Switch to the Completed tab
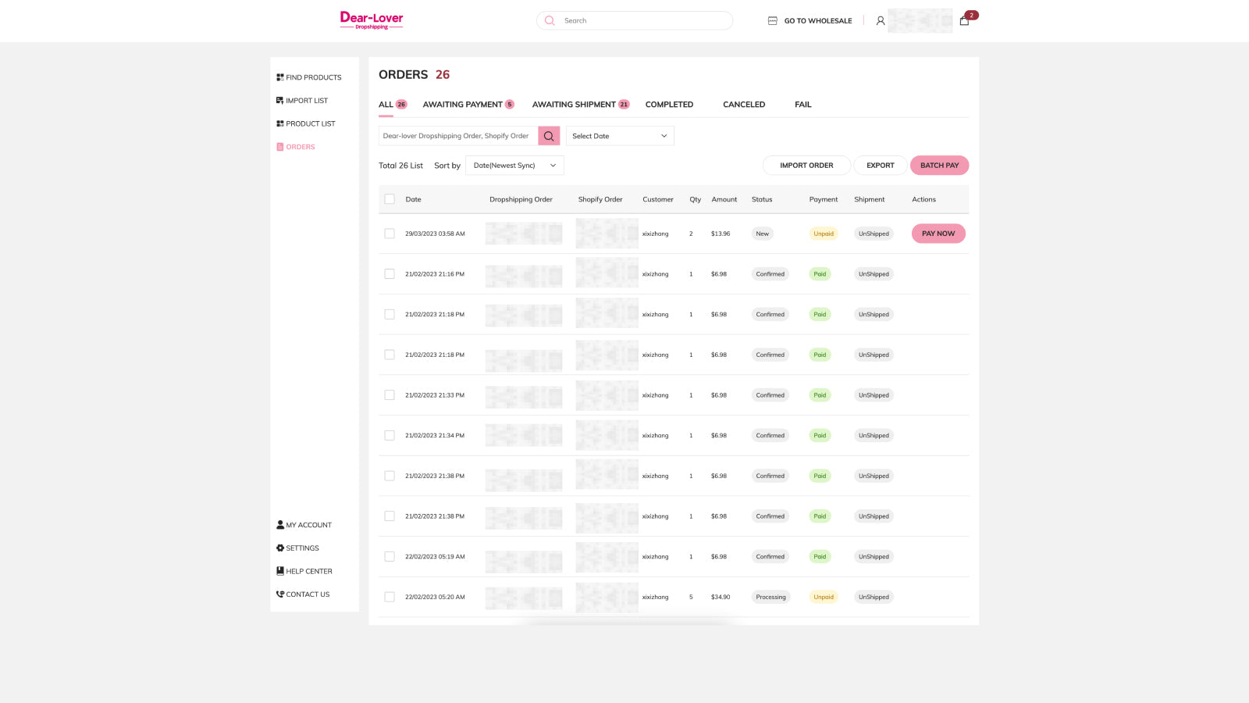 (x=669, y=105)
